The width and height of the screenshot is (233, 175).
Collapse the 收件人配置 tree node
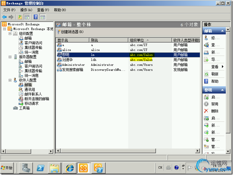coord(10,80)
